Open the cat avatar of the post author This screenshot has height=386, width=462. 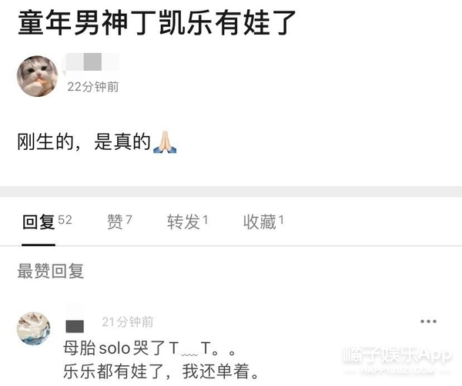tap(38, 76)
